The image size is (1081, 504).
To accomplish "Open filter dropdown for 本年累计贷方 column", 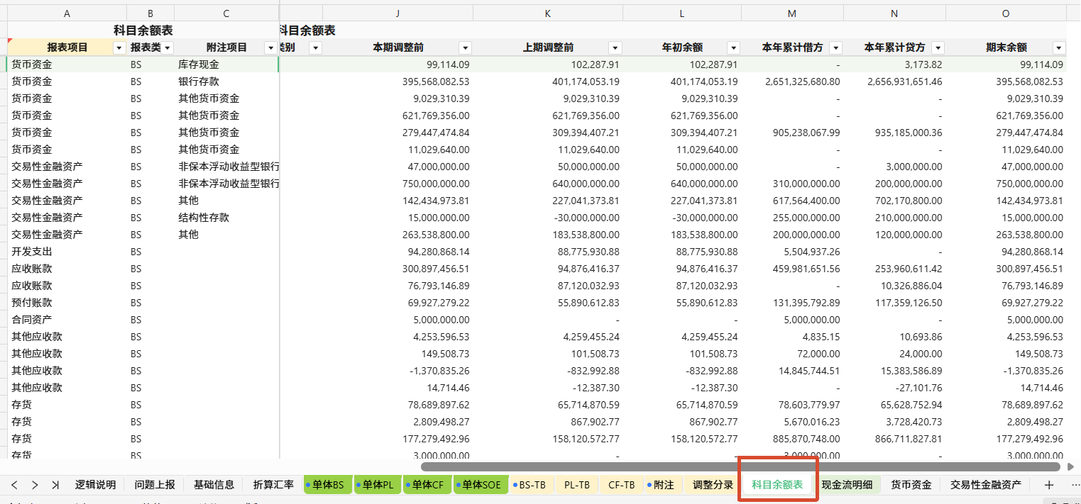I will [x=938, y=47].
